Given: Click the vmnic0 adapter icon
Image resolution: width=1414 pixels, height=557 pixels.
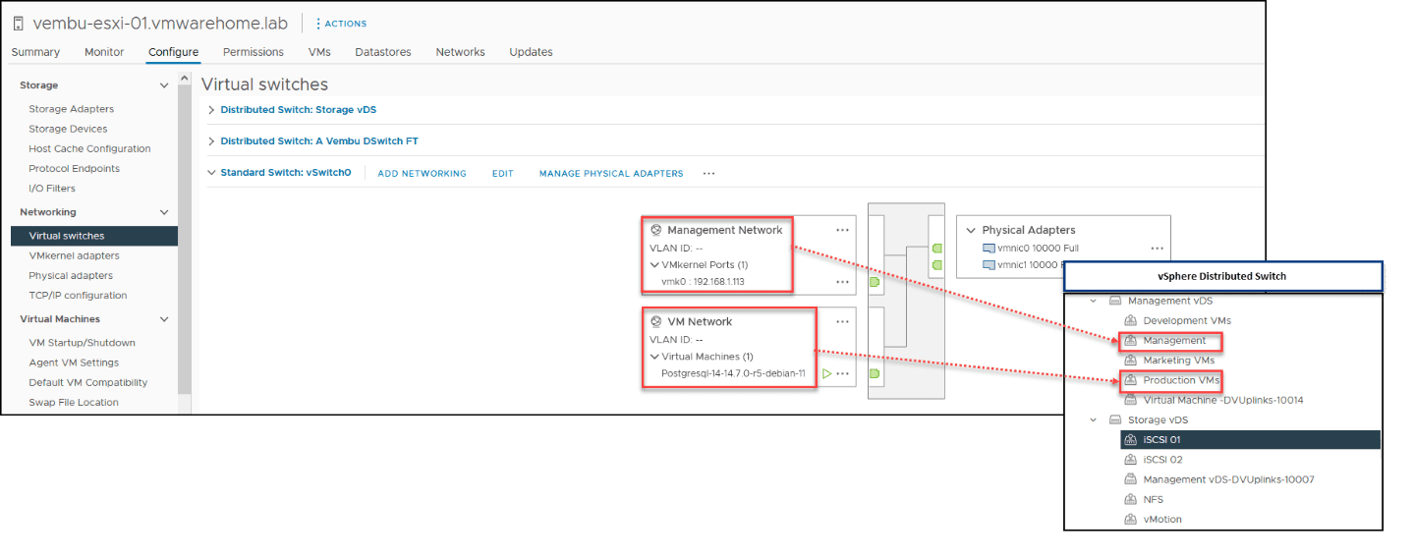Looking at the screenshot, I should (x=989, y=249).
